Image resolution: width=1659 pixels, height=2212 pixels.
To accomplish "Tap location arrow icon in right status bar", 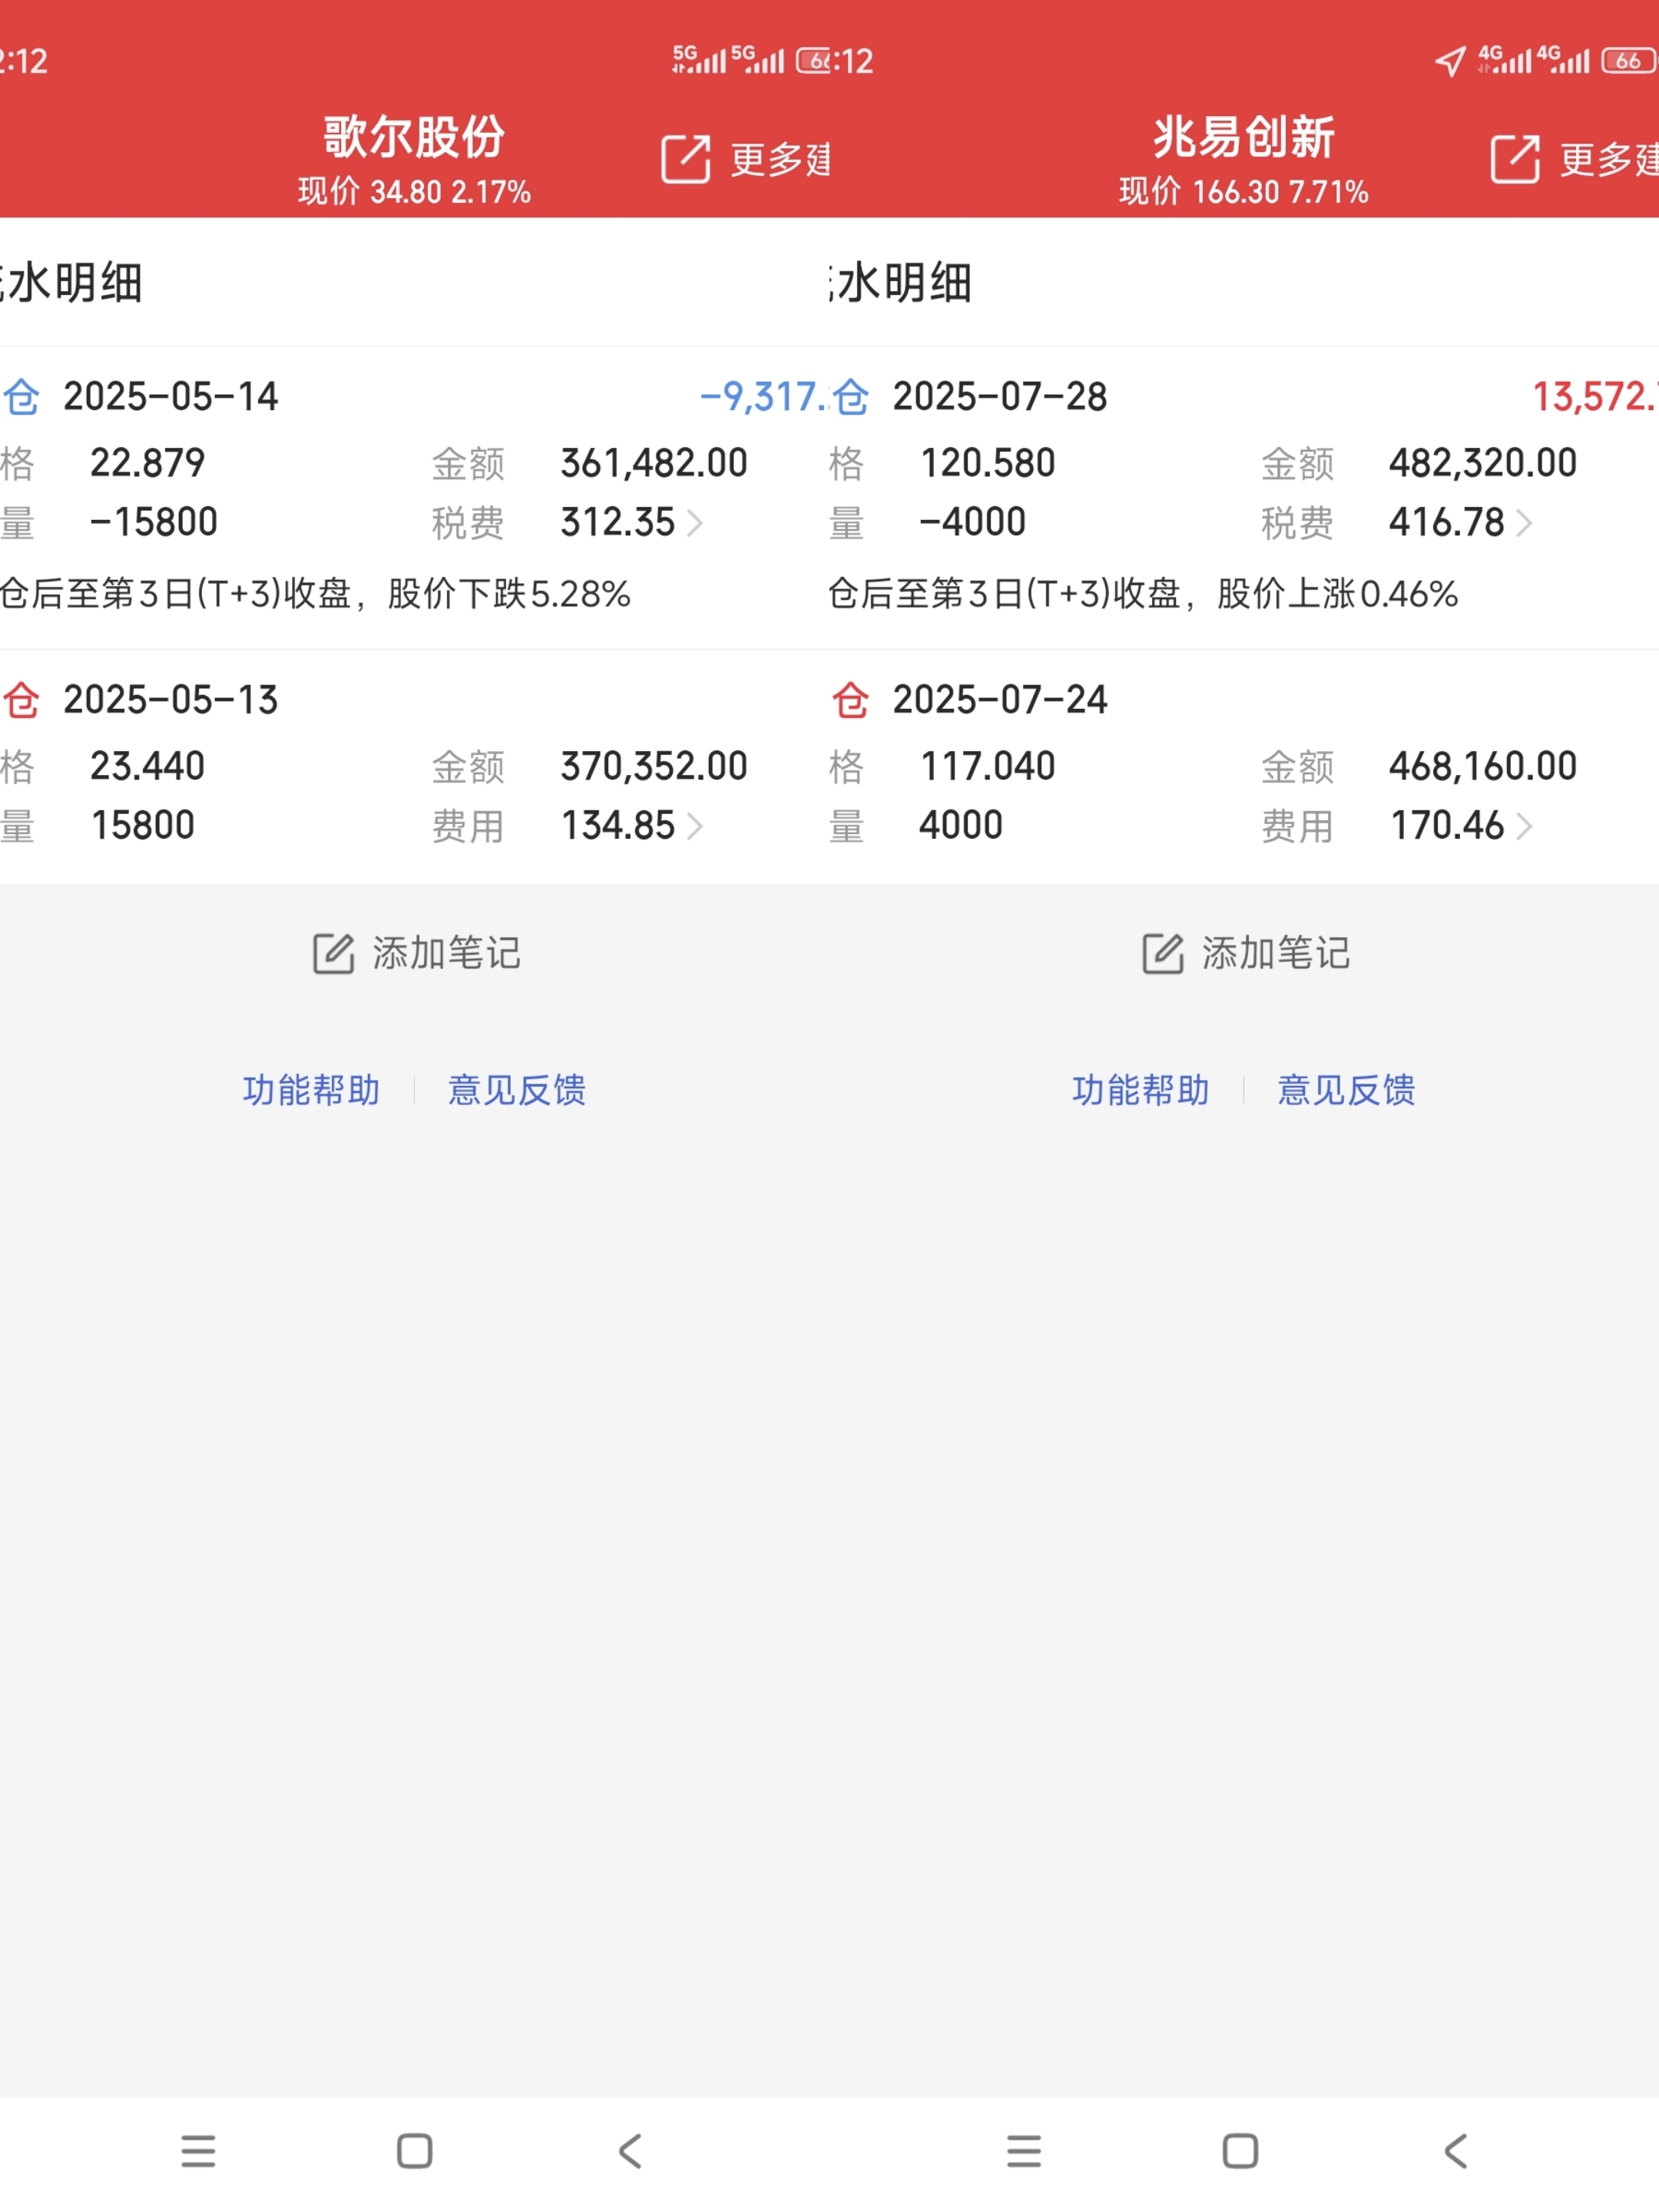I will click(x=1450, y=61).
